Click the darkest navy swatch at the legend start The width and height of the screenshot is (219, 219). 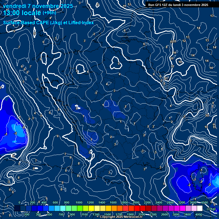pos(17,208)
